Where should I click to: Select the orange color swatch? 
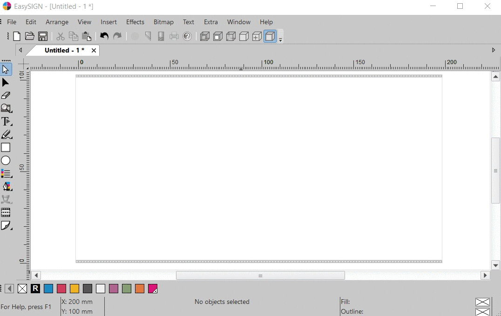point(140,289)
